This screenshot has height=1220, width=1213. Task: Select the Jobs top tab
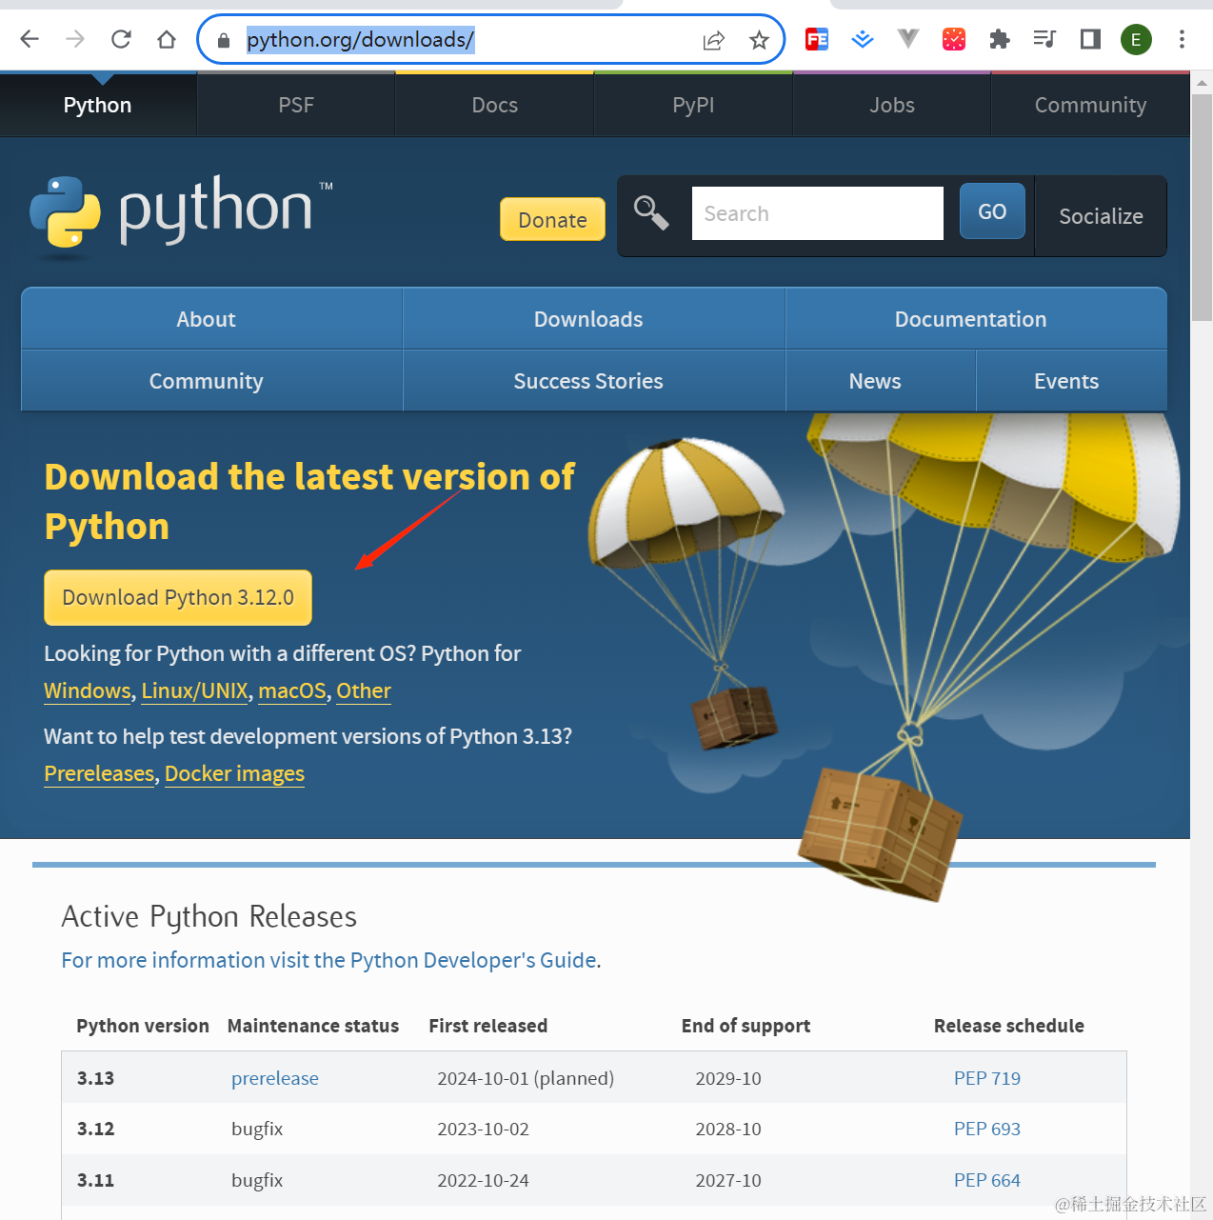point(892,105)
